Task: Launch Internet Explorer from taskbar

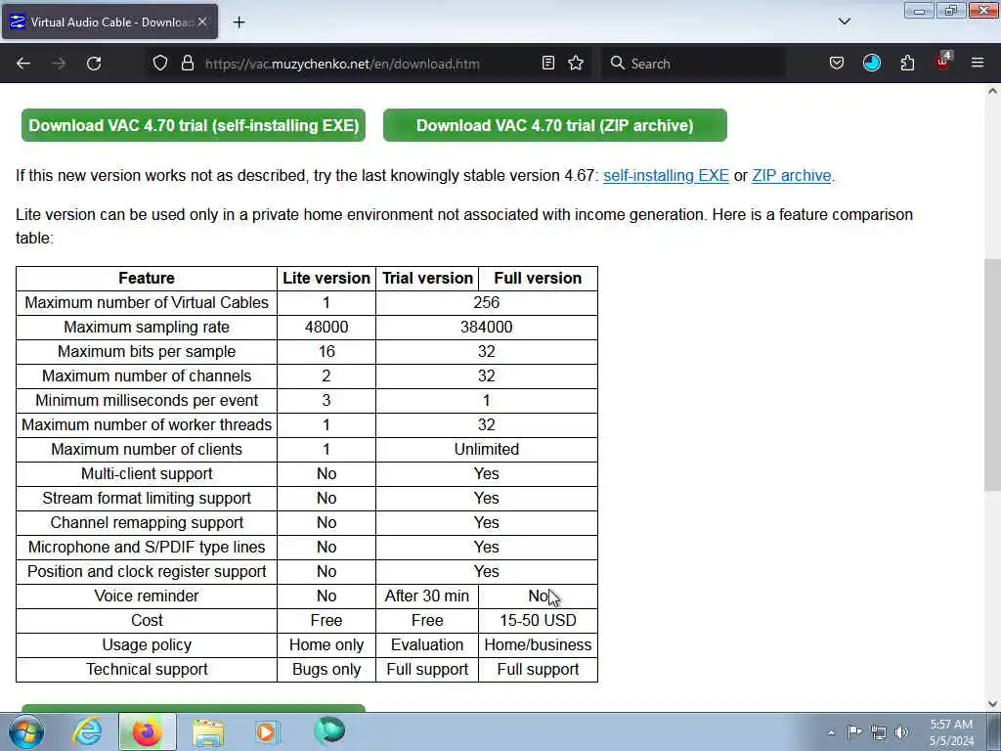Action: (x=87, y=731)
